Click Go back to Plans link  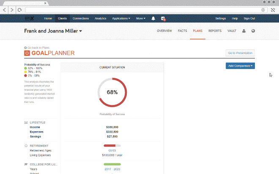tap(38, 48)
